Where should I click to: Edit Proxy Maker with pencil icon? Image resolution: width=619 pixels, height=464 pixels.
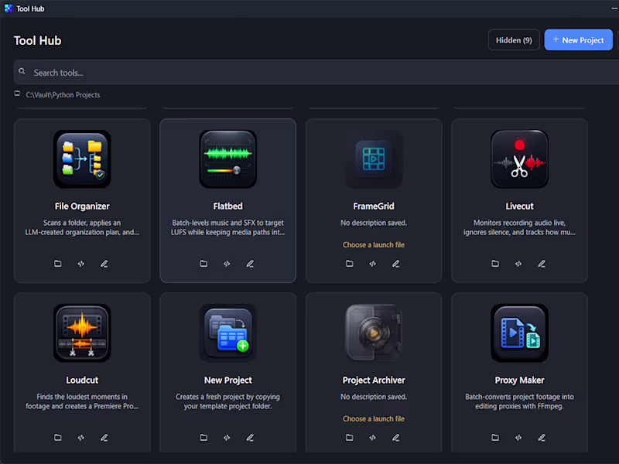(542, 438)
